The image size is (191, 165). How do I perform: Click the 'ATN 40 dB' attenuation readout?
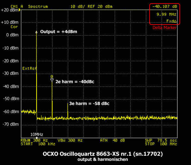[x=113, y=140]
